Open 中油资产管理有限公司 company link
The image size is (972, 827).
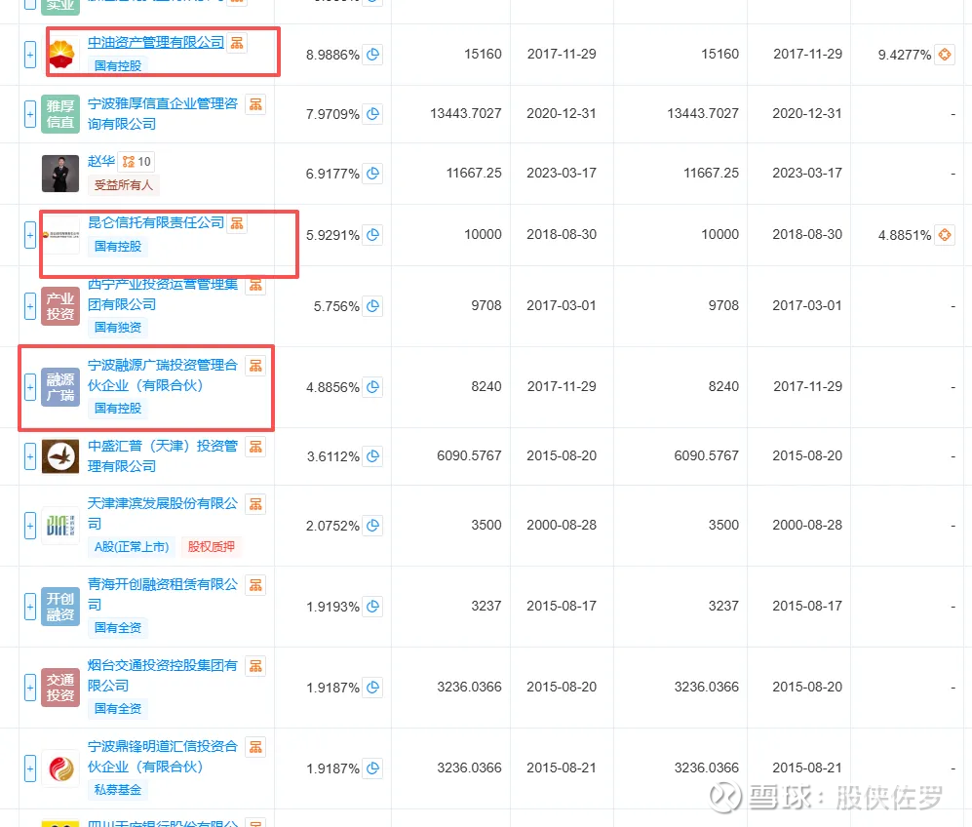click(x=156, y=42)
